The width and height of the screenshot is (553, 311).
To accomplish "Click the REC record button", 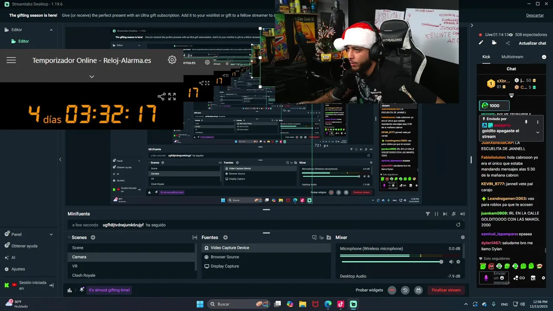I will [392, 290].
